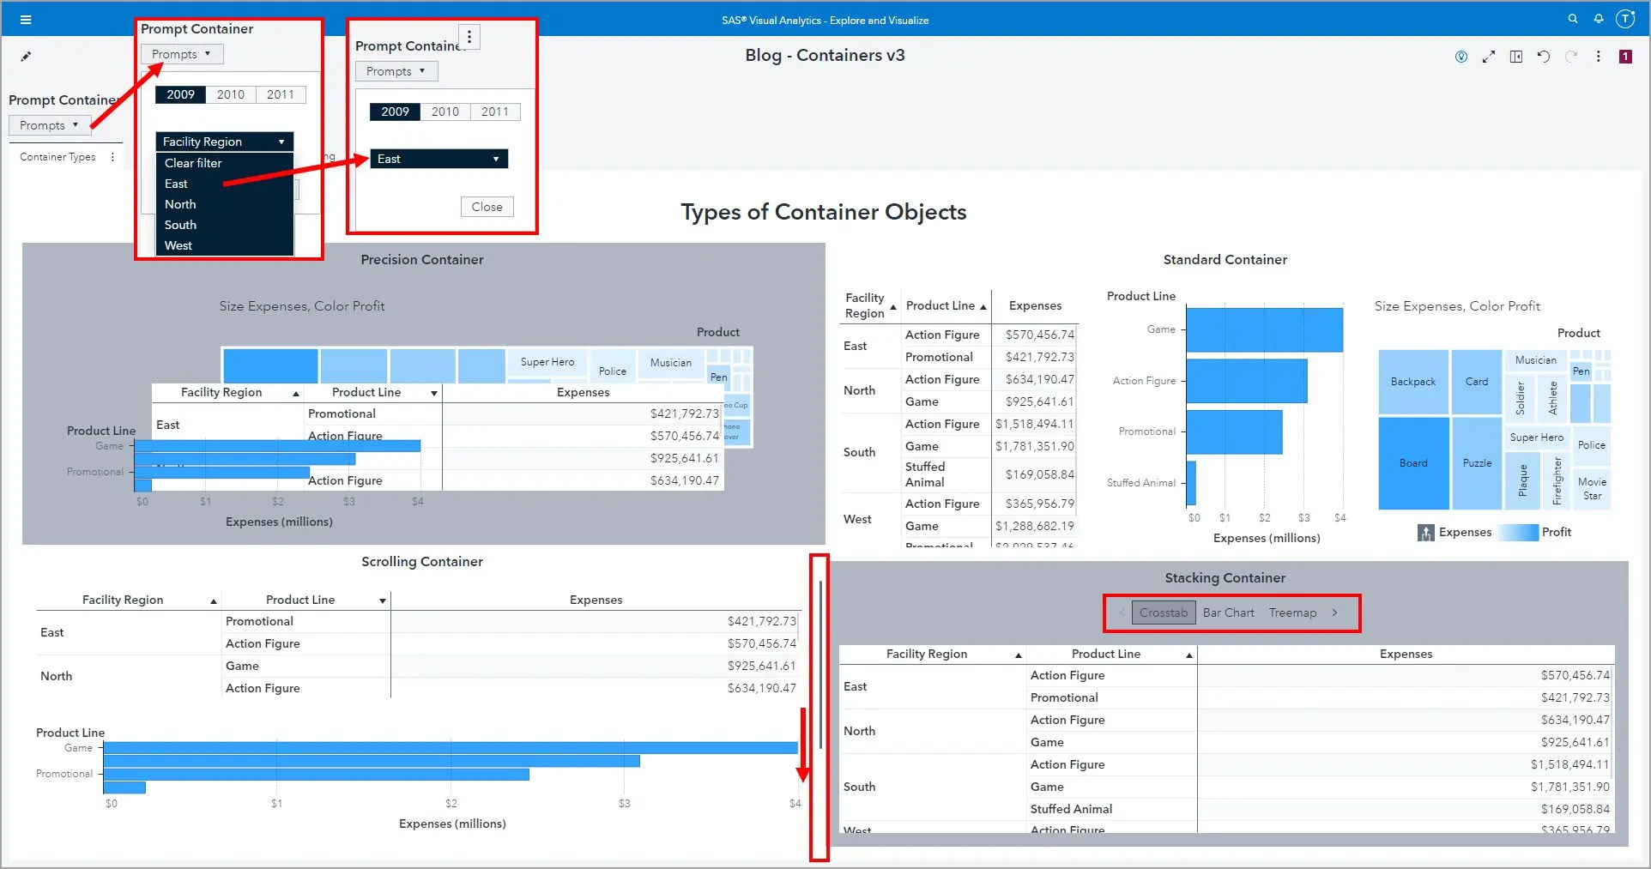Choose North from Facility Region list
Viewport: 1651px width, 869px height.
coord(180,204)
